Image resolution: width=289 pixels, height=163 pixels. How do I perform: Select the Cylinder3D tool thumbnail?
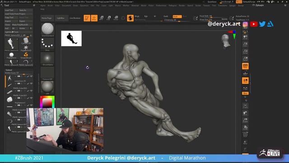tap(26, 41)
